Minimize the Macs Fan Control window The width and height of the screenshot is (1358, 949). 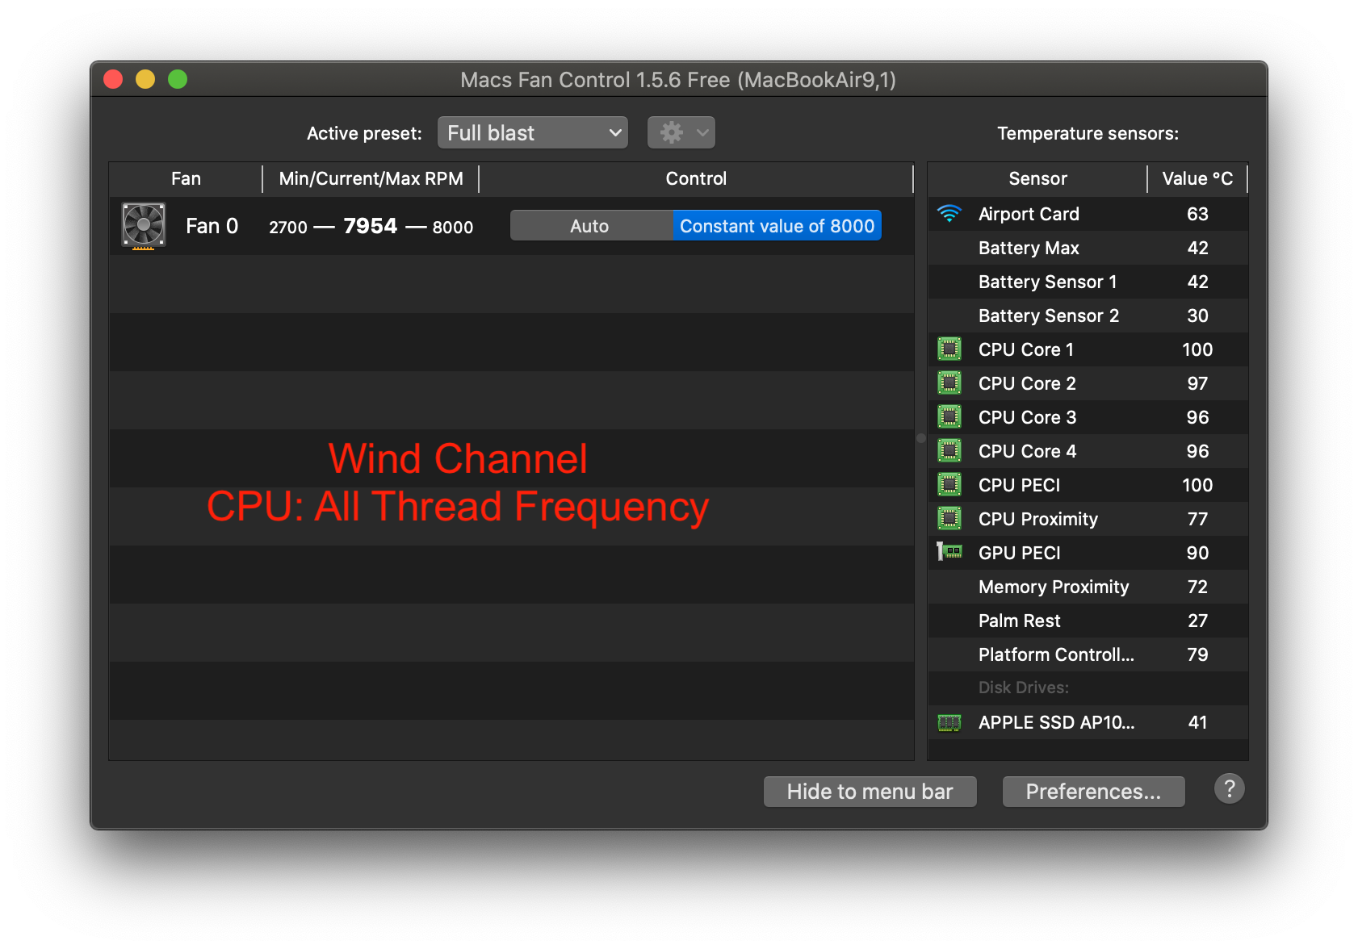point(145,79)
